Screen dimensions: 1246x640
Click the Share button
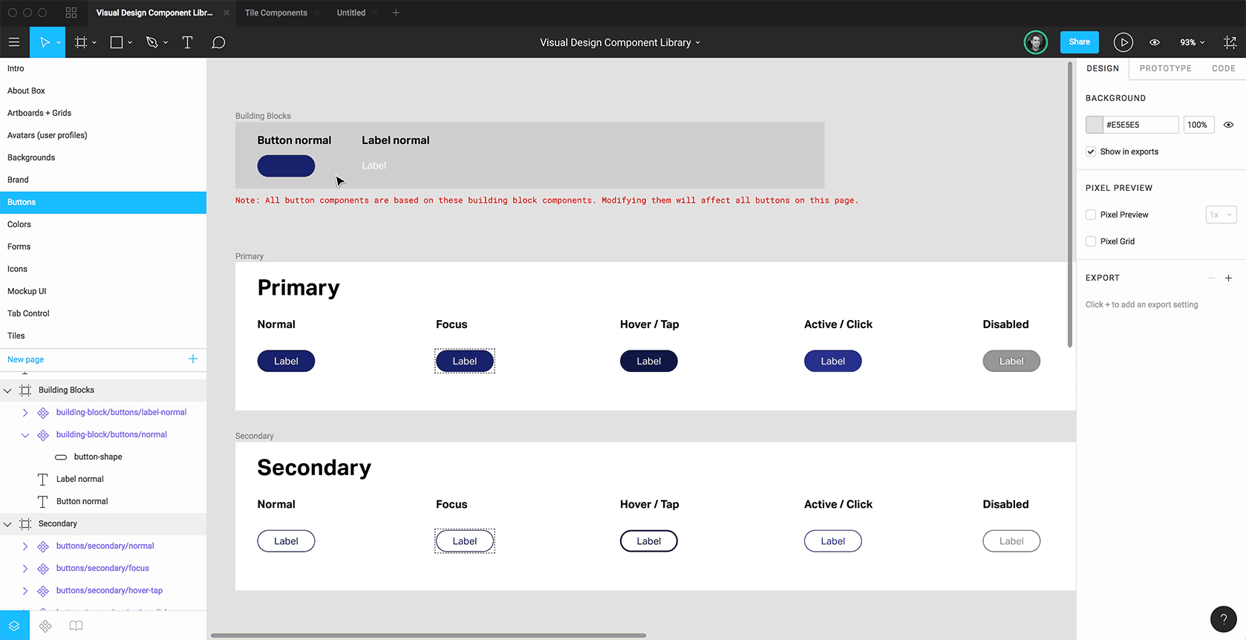click(x=1079, y=42)
